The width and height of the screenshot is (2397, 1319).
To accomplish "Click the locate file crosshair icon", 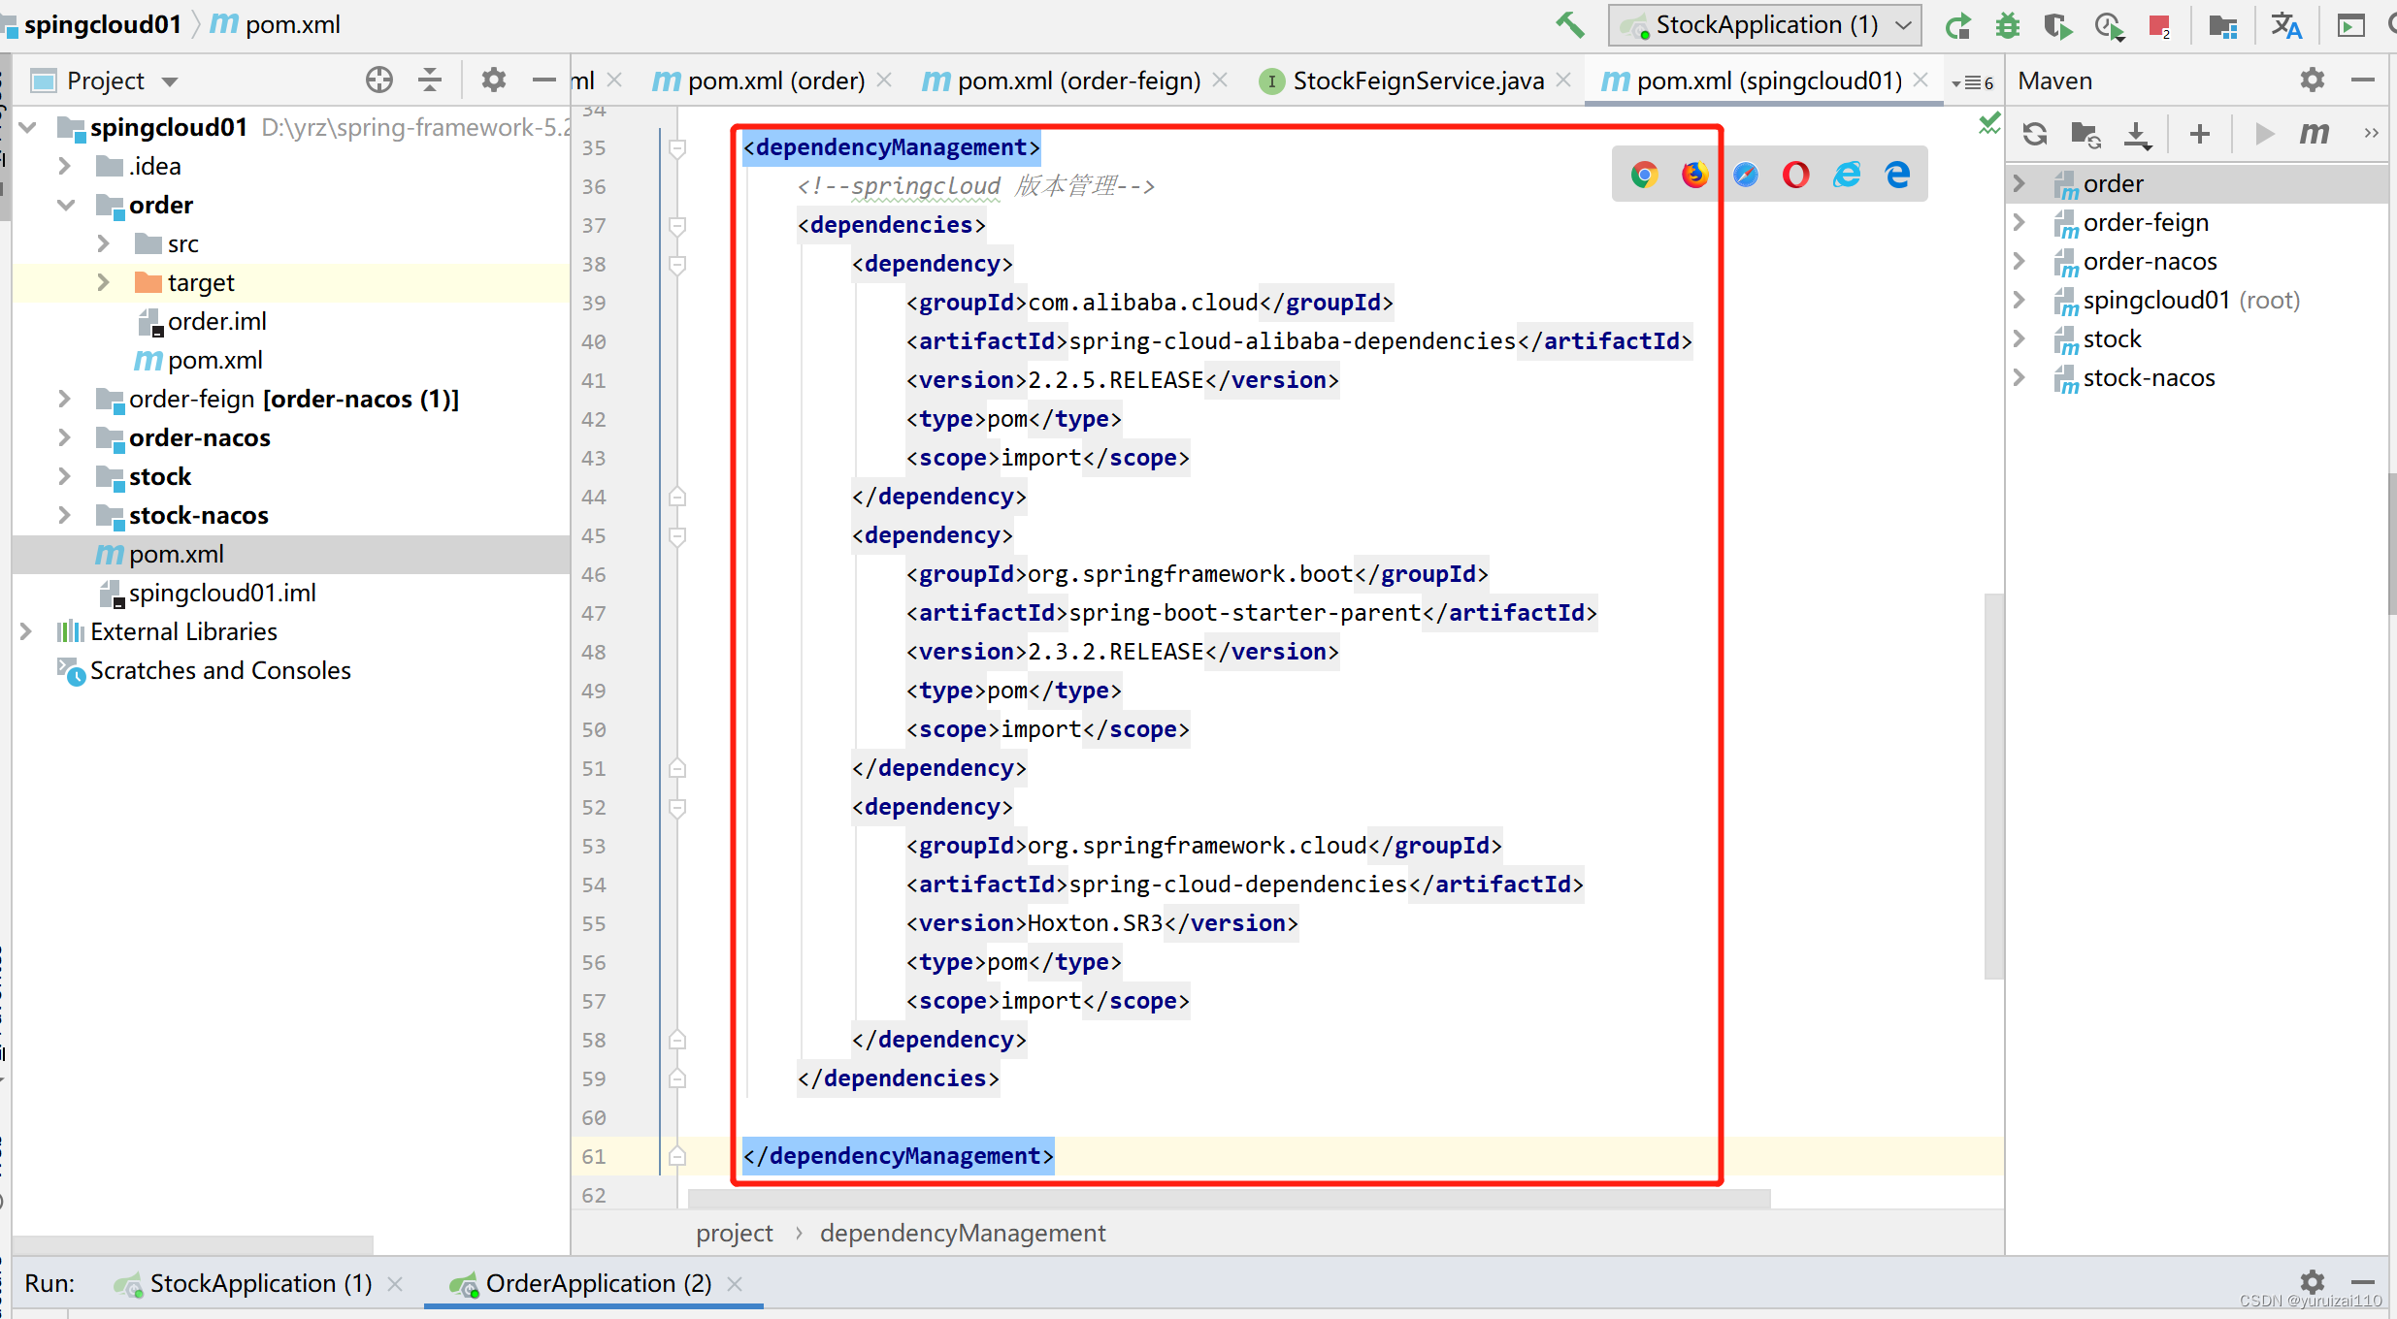I will (x=379, y=80).
